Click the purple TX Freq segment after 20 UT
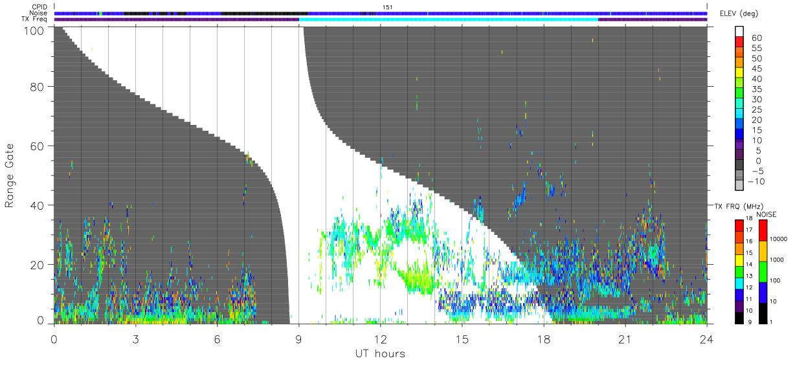The image size is (795, 367). coord(653,19)
